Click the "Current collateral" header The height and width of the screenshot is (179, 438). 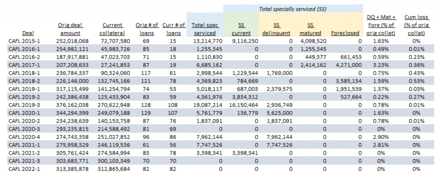tap(112, 29)
